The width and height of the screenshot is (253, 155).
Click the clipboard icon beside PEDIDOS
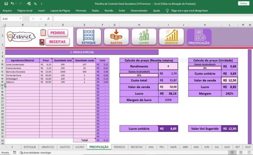[x=43, y=32]
